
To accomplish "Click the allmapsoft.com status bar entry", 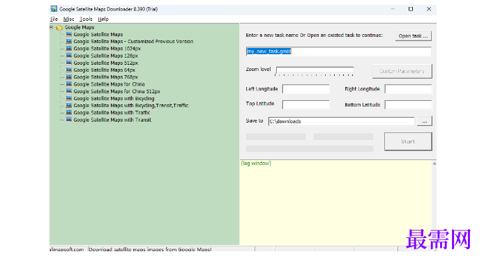I will pyautogui.click(x=67, y=249).
